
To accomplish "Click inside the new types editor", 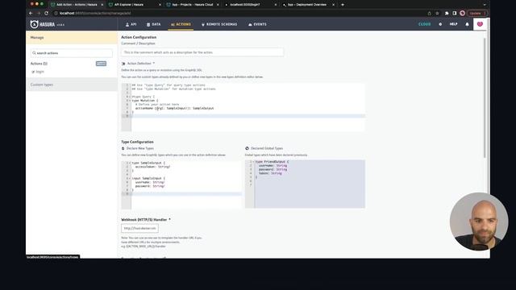I will coord(181,185).
